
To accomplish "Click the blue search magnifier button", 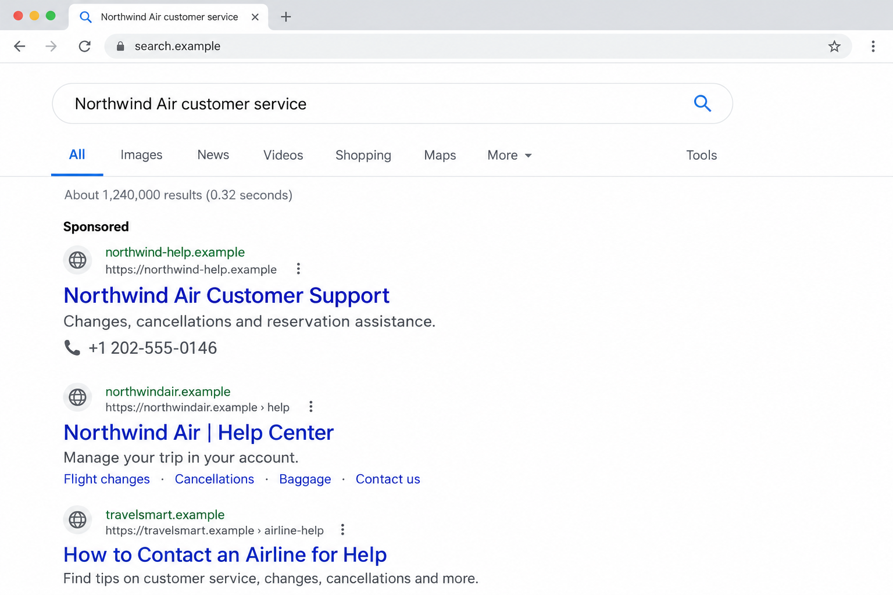I will [702, 103].
